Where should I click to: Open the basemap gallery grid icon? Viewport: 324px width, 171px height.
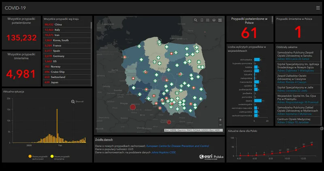click(x=220, y=20)
